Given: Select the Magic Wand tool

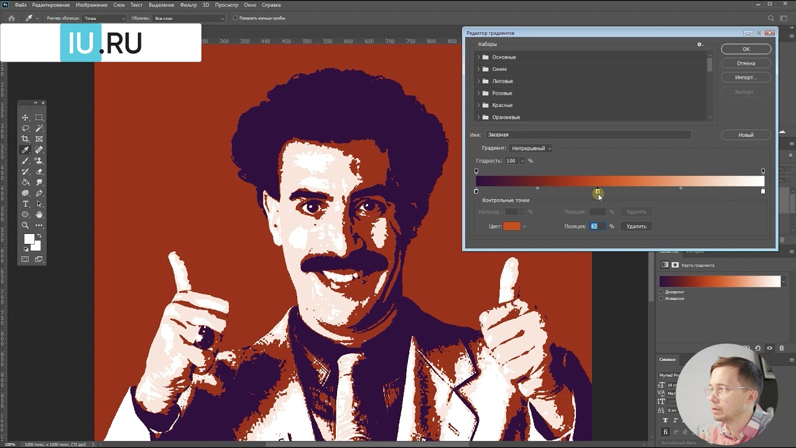Looking at the screenshot, I should 39,128.
